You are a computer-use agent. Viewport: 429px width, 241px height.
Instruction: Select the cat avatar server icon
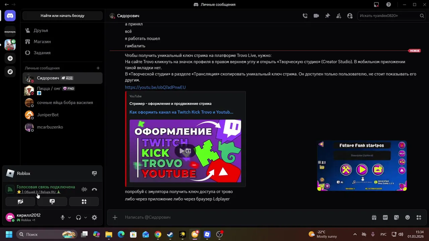click(x=10, y=45)
